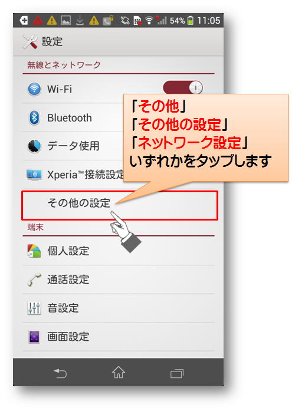Tap the data usage pie chart icon
This screenshot has height=411, width=292.
coord(34,146)
